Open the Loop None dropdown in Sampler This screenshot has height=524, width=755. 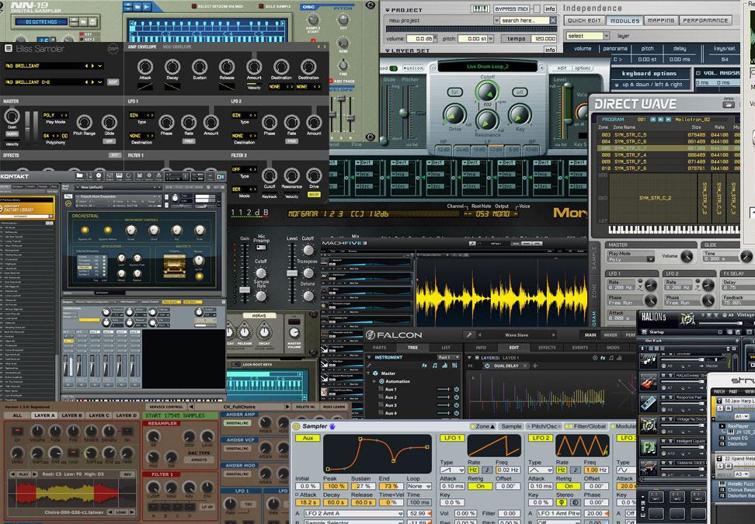tap(419, 486)
